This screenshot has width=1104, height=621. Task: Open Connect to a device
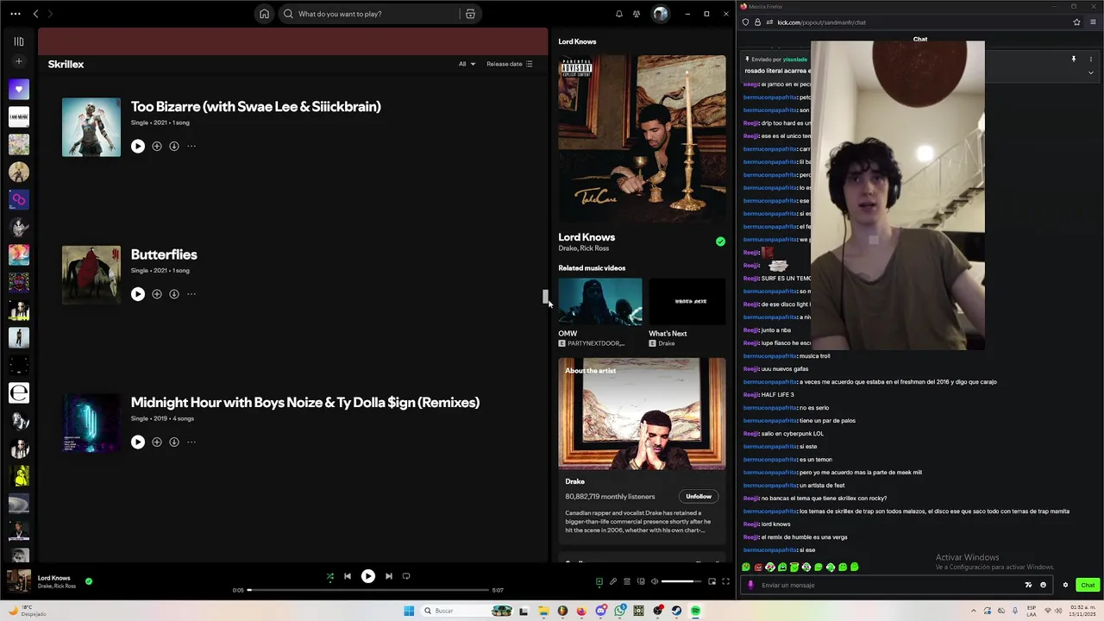tap(641, 581)
